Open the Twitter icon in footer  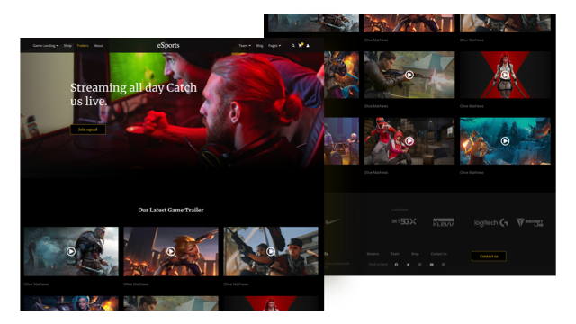click(x=408, y=265)
